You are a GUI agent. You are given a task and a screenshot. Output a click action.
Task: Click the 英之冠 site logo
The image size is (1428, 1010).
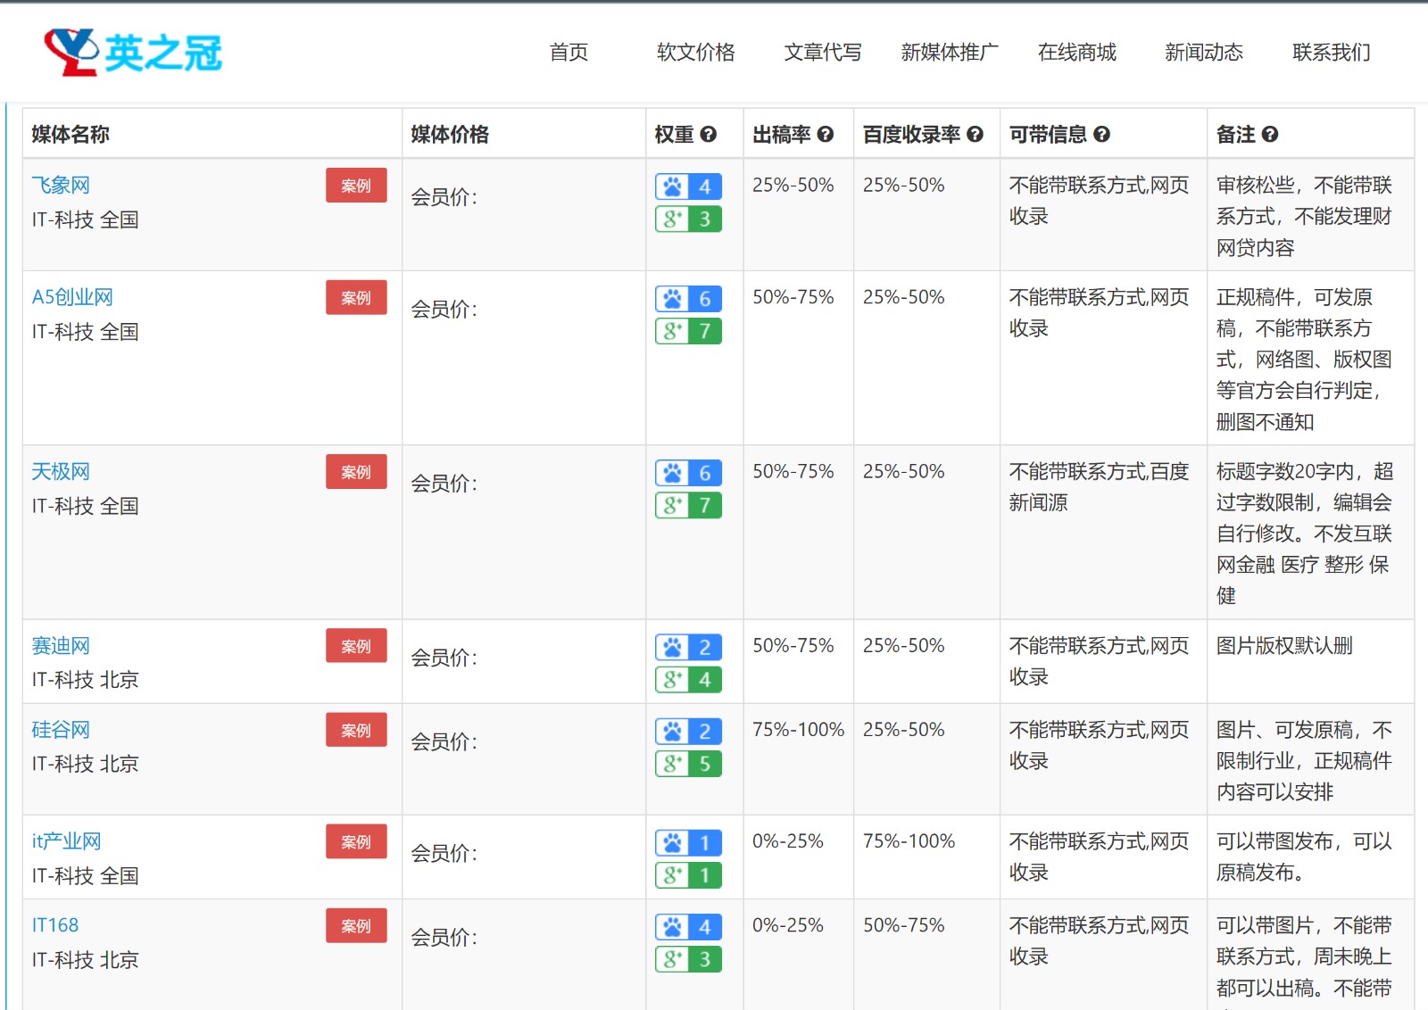133,52
